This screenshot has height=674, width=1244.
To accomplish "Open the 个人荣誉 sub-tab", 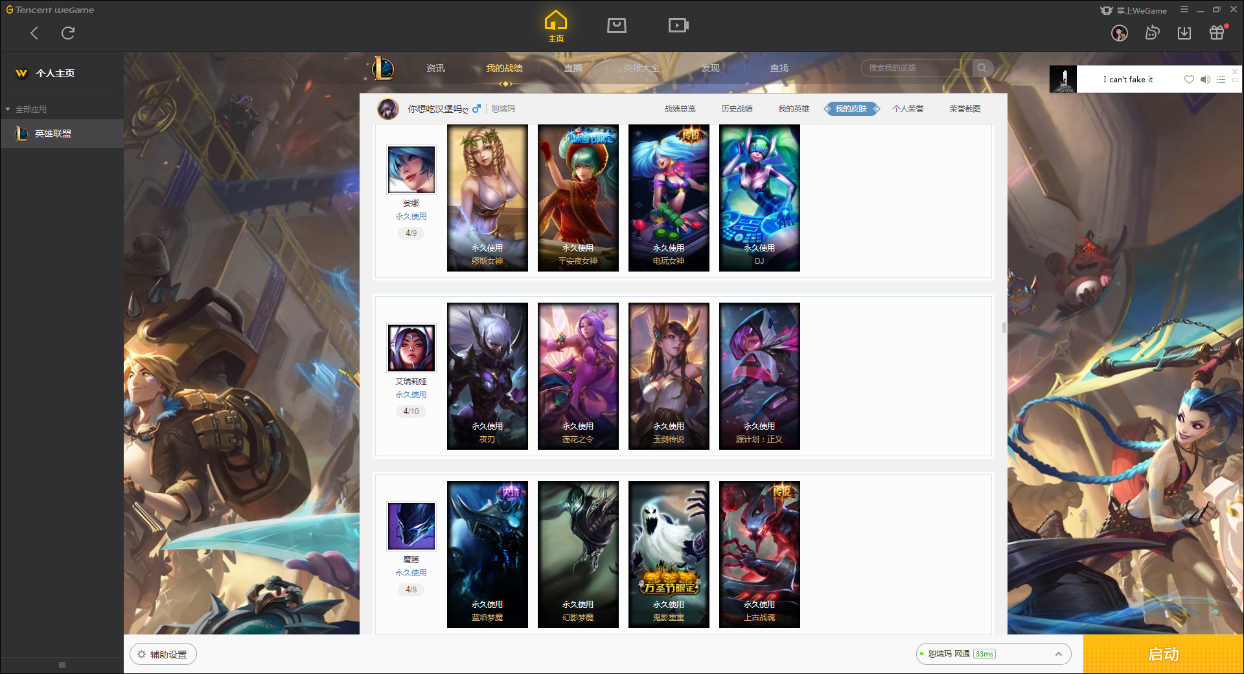I will (x=908, y=109).
